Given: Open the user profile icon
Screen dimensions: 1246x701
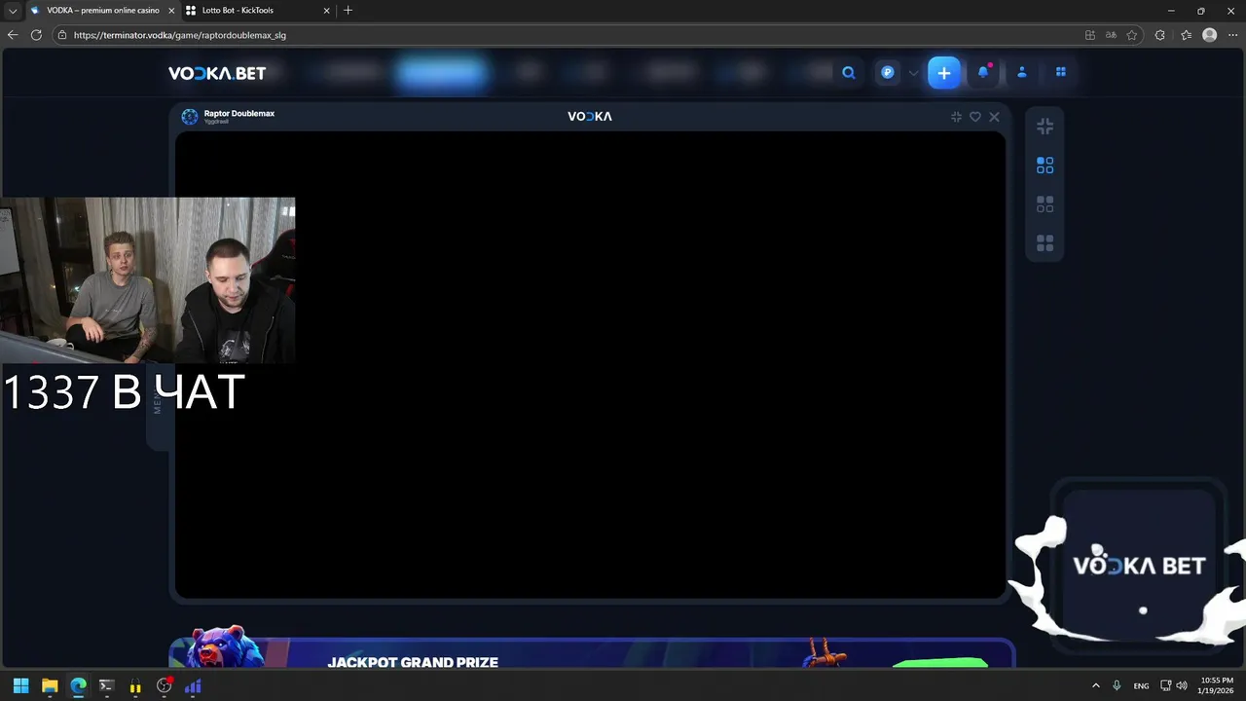Looking at the screenshot, I should 1022,72.
